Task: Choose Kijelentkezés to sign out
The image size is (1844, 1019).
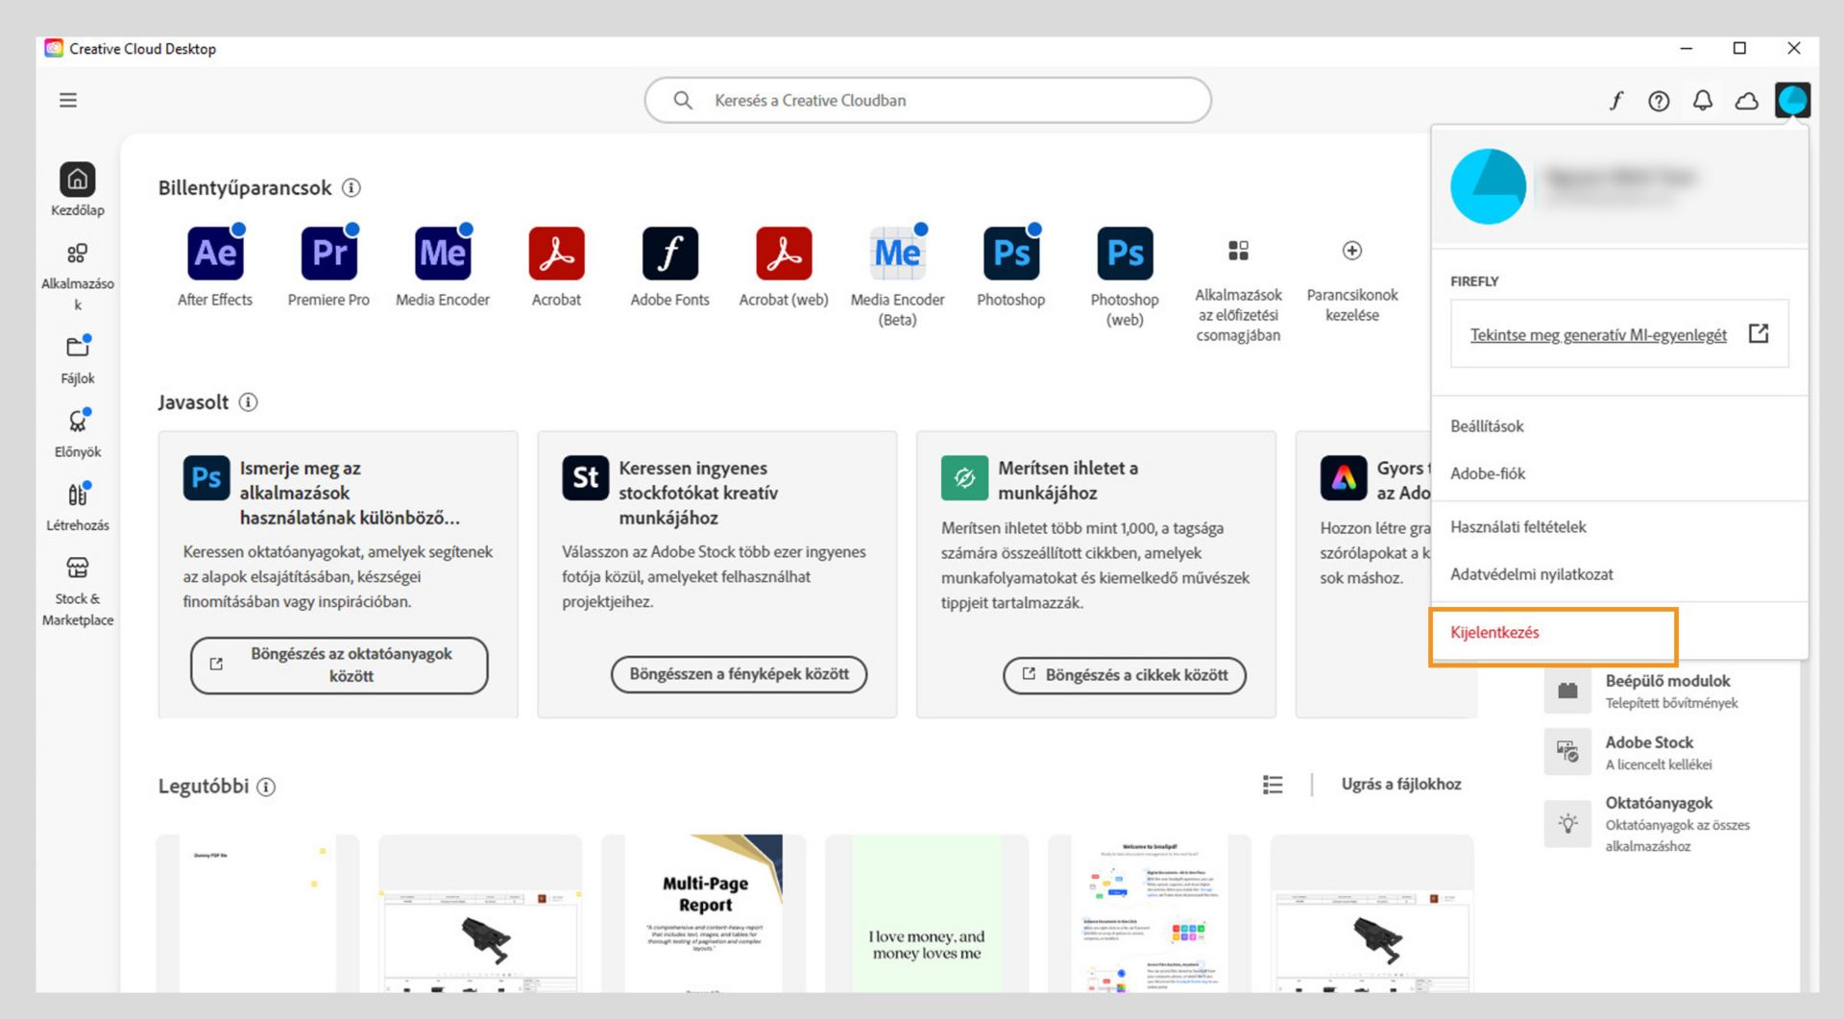Action: 1494,633
